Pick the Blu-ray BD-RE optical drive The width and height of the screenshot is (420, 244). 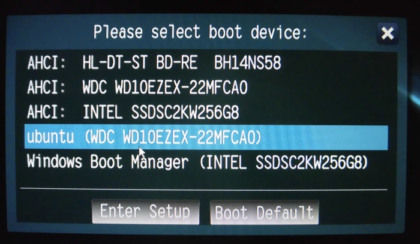click(206, 63)
